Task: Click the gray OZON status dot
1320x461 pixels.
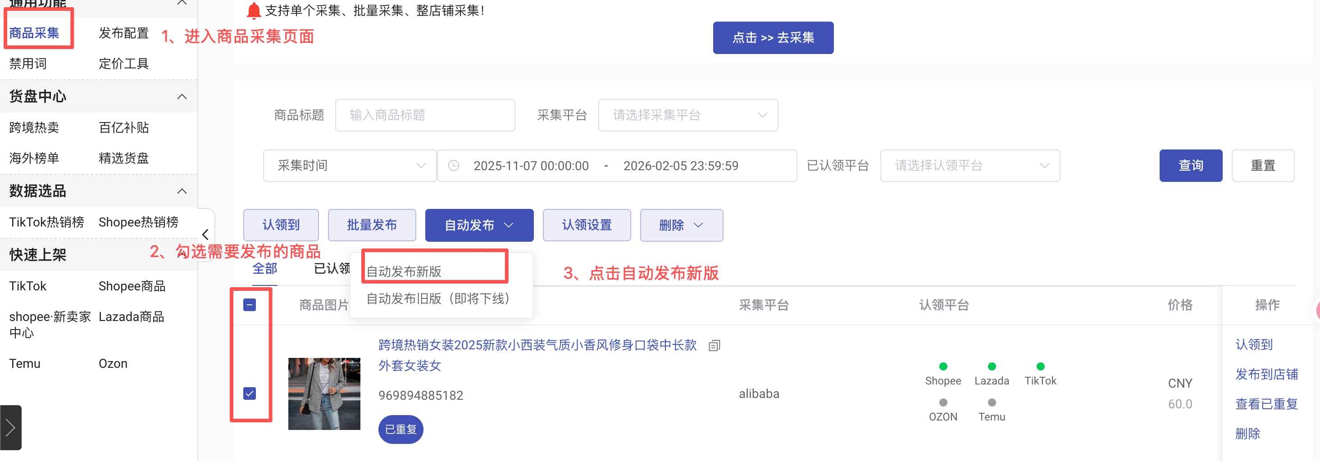Action: tap(943, 402)
